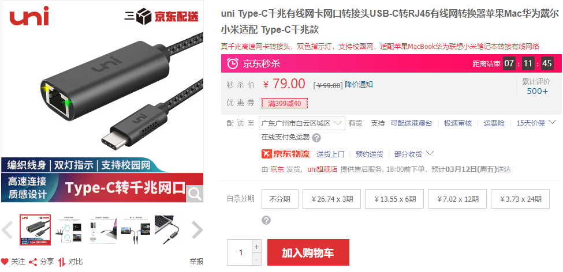
Task: Open the 送货上门 delivery option
Action: click(330, 154)
